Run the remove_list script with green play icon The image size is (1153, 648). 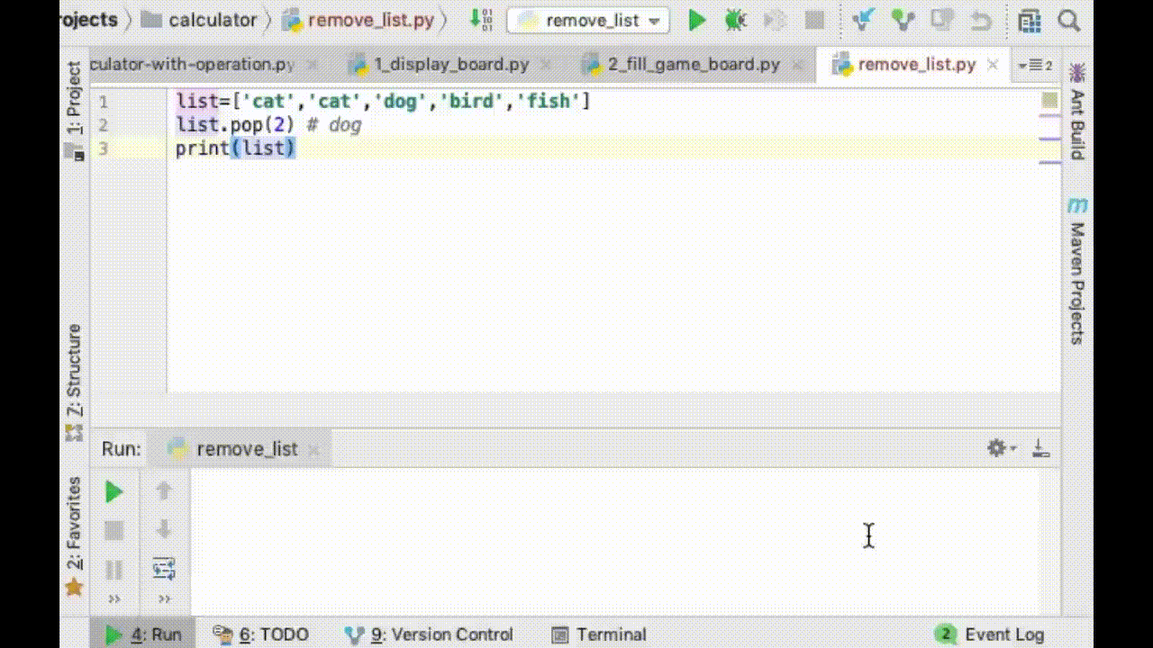pyautogui.click(x=696, y=20)
